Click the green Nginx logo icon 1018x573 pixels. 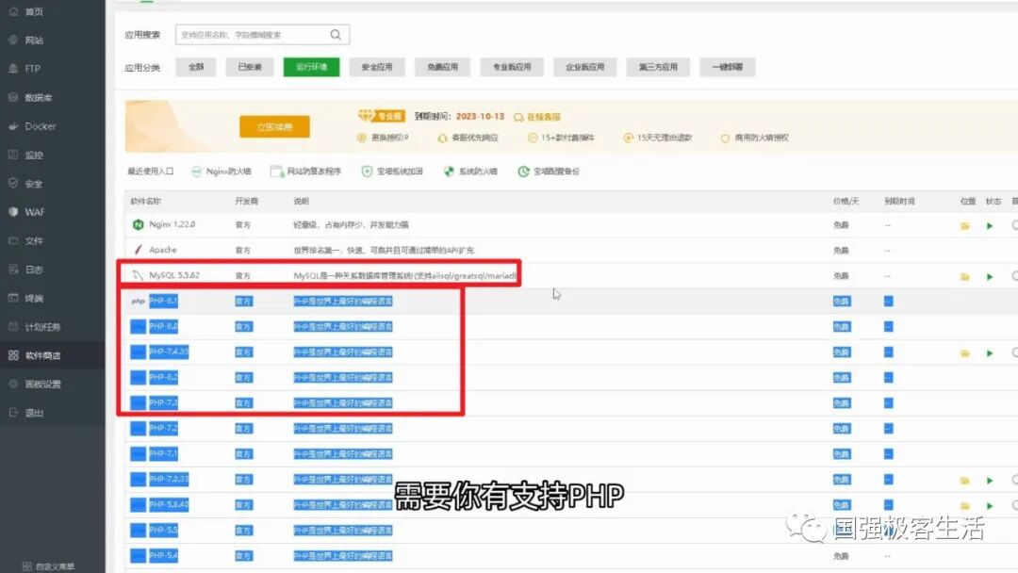[138, 224]
